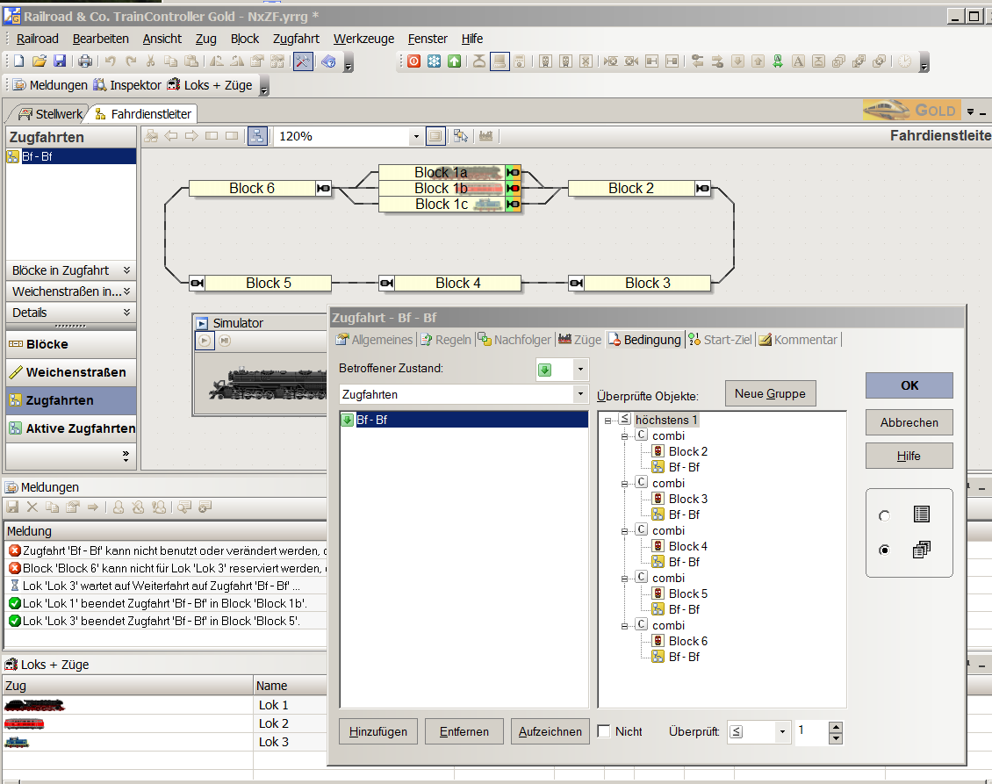Image resolution: width=992 pixels, height=784 pixels.
Task: Click the red emergency stop power icon
Action: [x=413, y=61]
